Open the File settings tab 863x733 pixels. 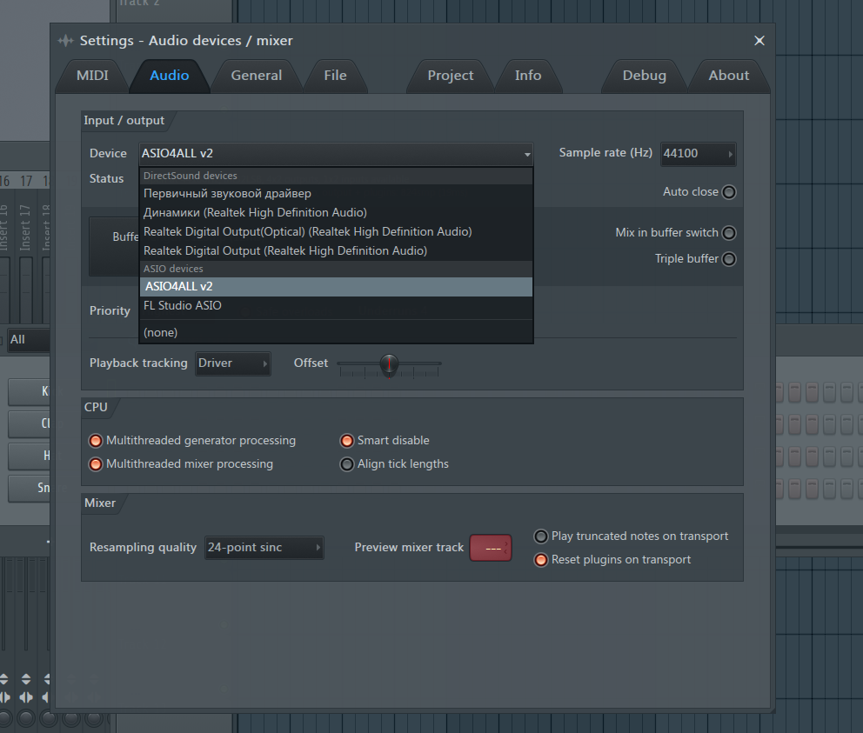click(335, 76)
